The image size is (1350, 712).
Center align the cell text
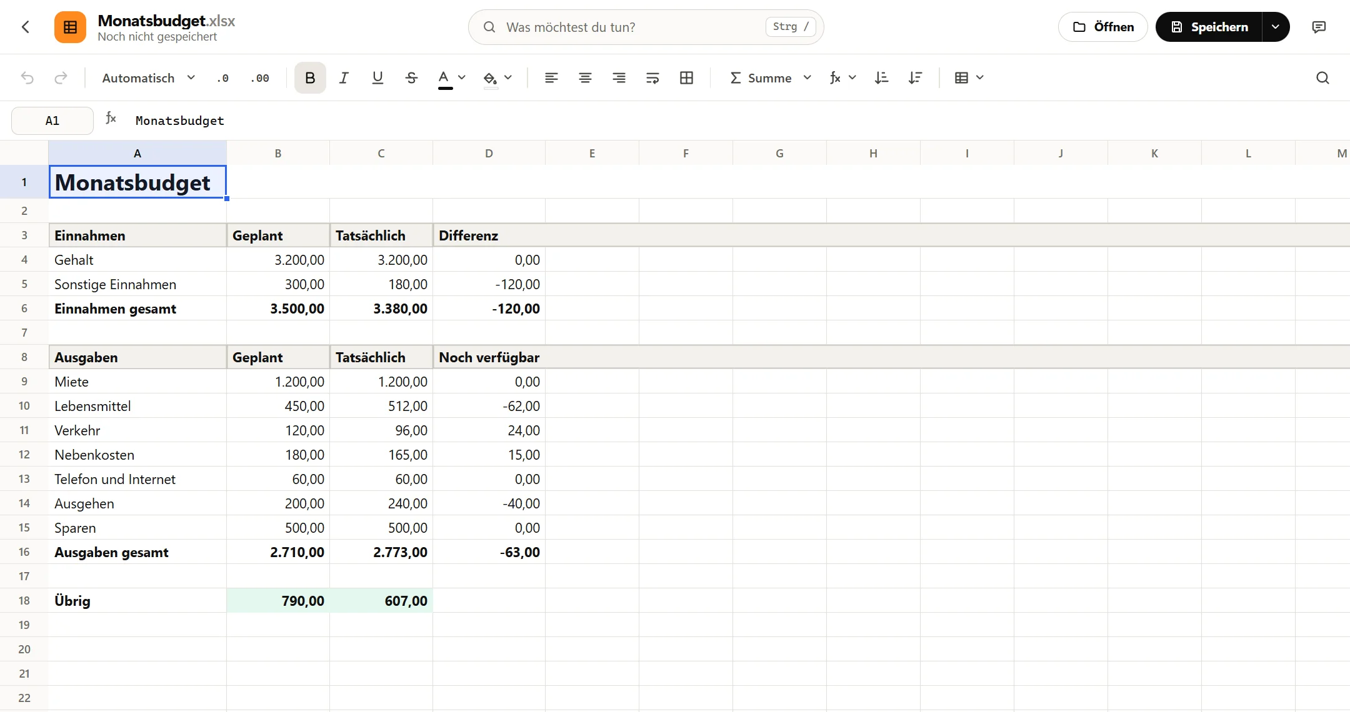tap(585, 78)
